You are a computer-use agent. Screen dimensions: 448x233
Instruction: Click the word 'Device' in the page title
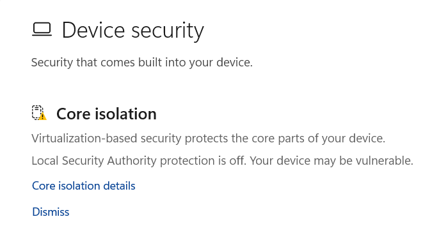(93, 30)
